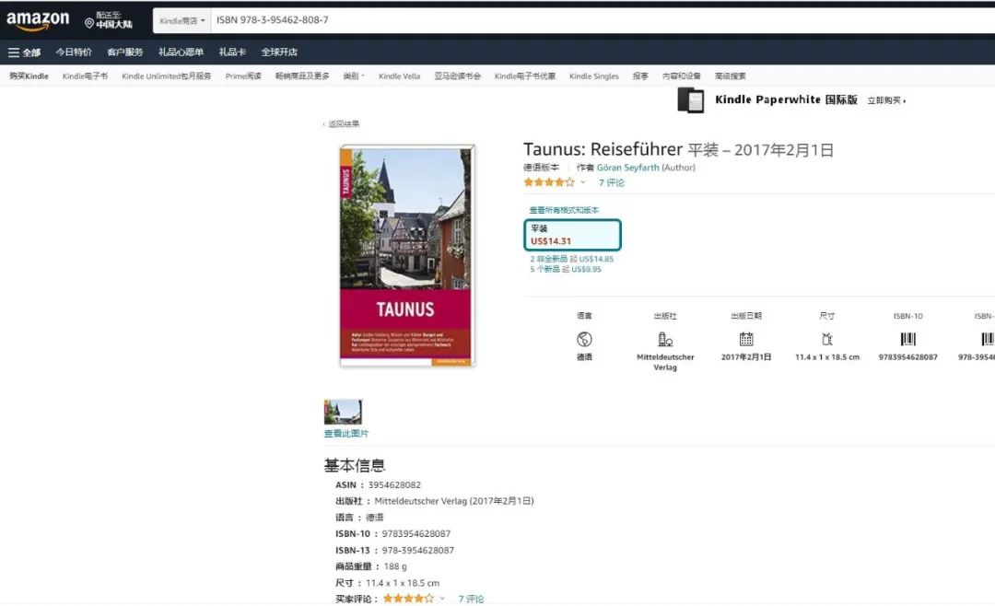Click the Kindle Paperwhite device image

tap(690, 100)
